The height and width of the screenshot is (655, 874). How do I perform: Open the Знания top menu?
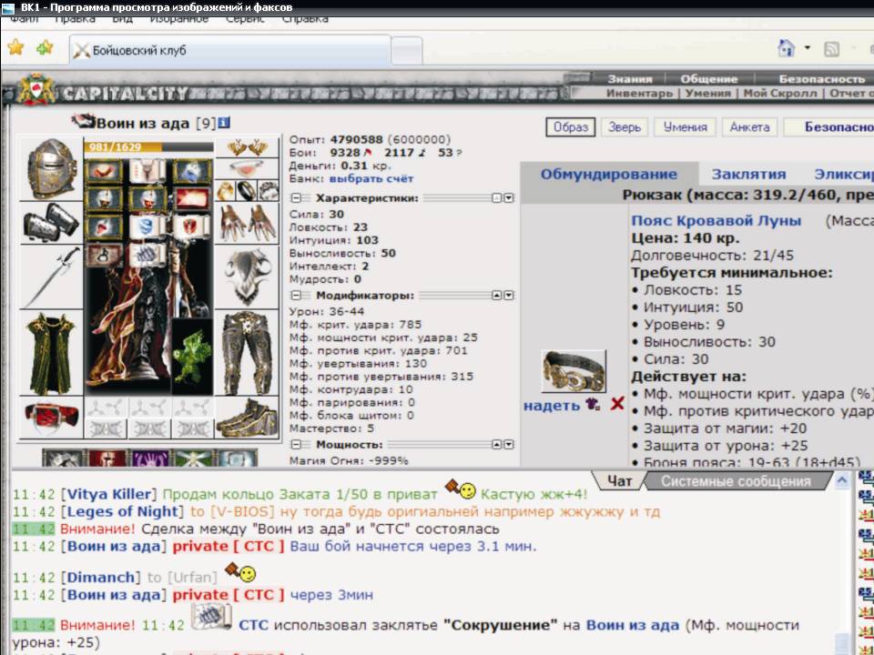coord(630,79)
